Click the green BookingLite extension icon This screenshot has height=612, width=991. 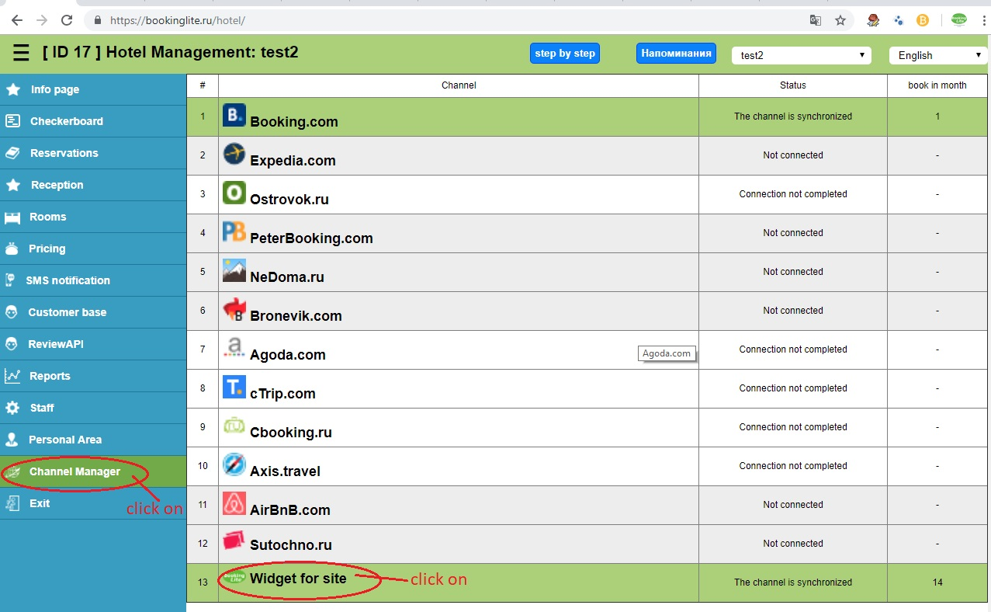point(959,20)
